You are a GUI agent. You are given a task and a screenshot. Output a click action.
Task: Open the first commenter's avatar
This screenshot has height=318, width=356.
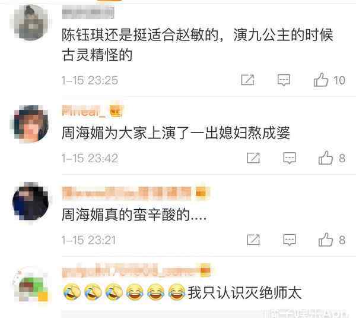(x=31, y=23)
